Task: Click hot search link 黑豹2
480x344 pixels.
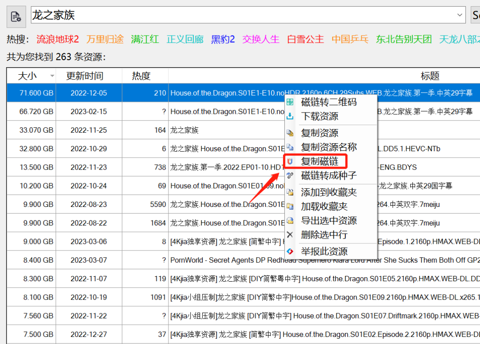Action: [223, 39]
